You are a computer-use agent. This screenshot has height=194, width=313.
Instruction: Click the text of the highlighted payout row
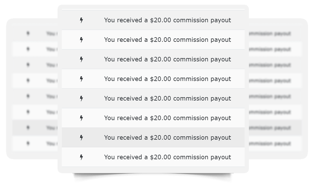coord(167,137)
